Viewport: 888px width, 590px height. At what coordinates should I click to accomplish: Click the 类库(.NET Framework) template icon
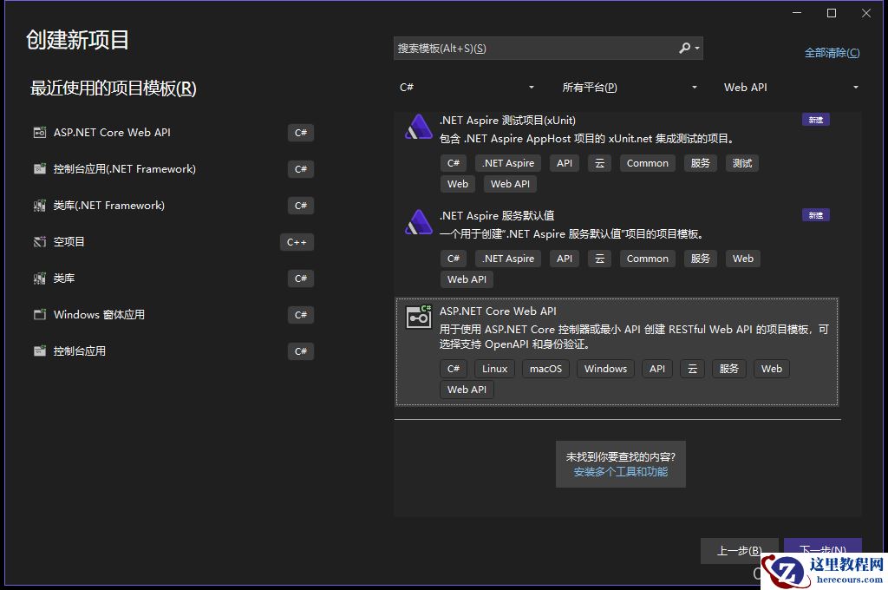[39, 206]
